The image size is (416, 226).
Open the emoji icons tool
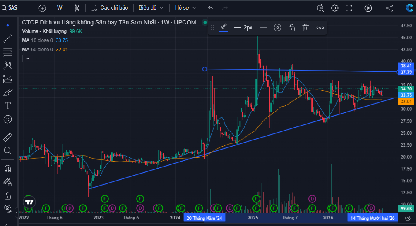8,119
